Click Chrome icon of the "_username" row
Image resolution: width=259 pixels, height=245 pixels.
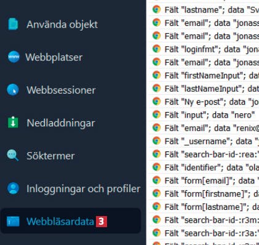coord(156,141)
